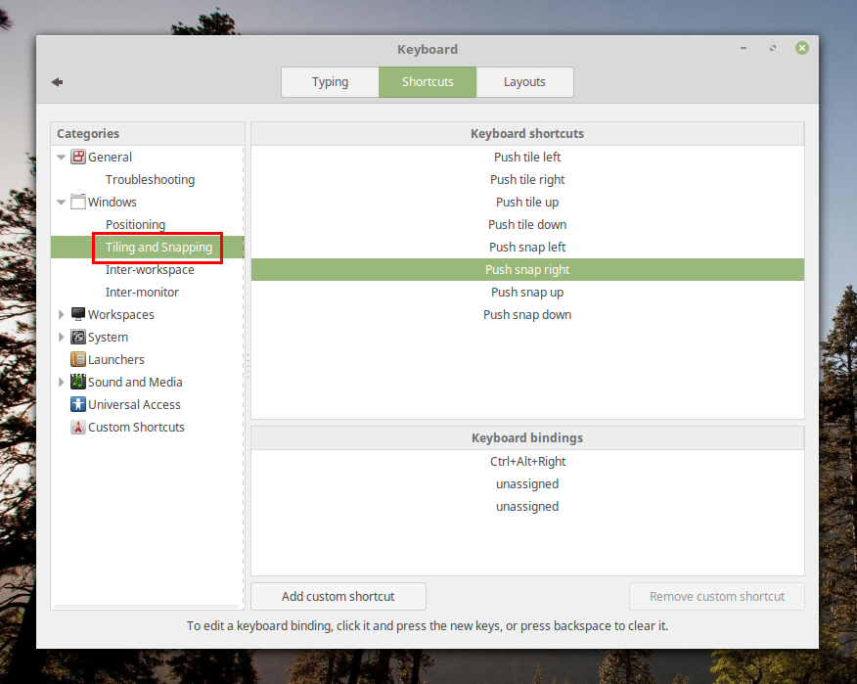Click the Custom Shortcuts icon
The image size is (857, 684).
pyautogui.click(x=78, y=428)
